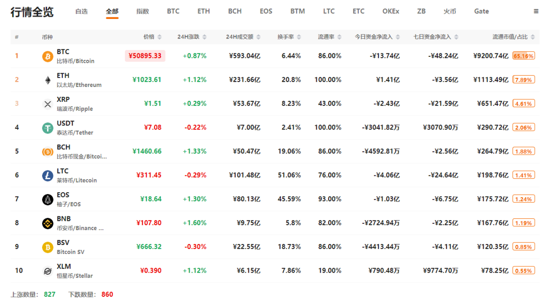
Task: Switch to the 指数 tab
Action: pos(143,12)
